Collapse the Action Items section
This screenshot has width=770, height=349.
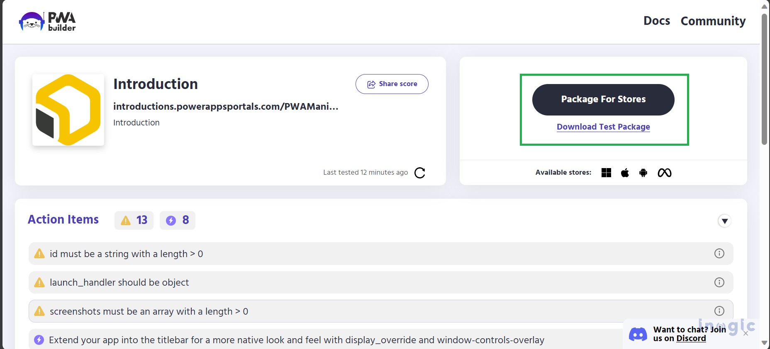click(x=724, y=221)
